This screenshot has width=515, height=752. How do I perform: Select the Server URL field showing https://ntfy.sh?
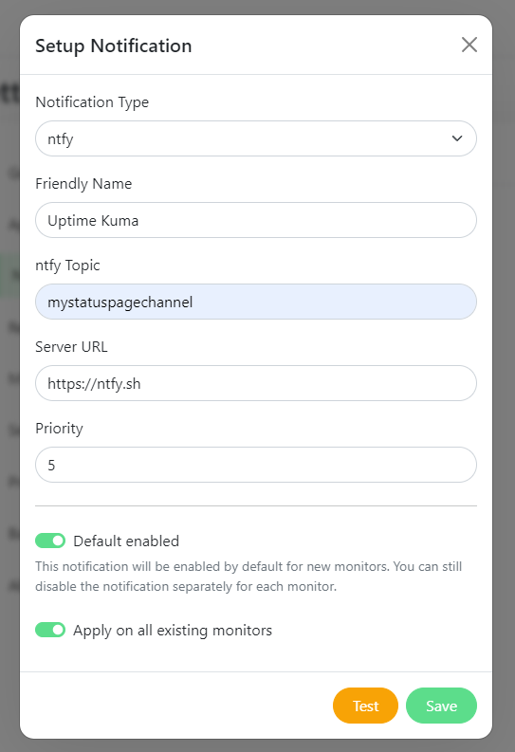tap(255, 383)
